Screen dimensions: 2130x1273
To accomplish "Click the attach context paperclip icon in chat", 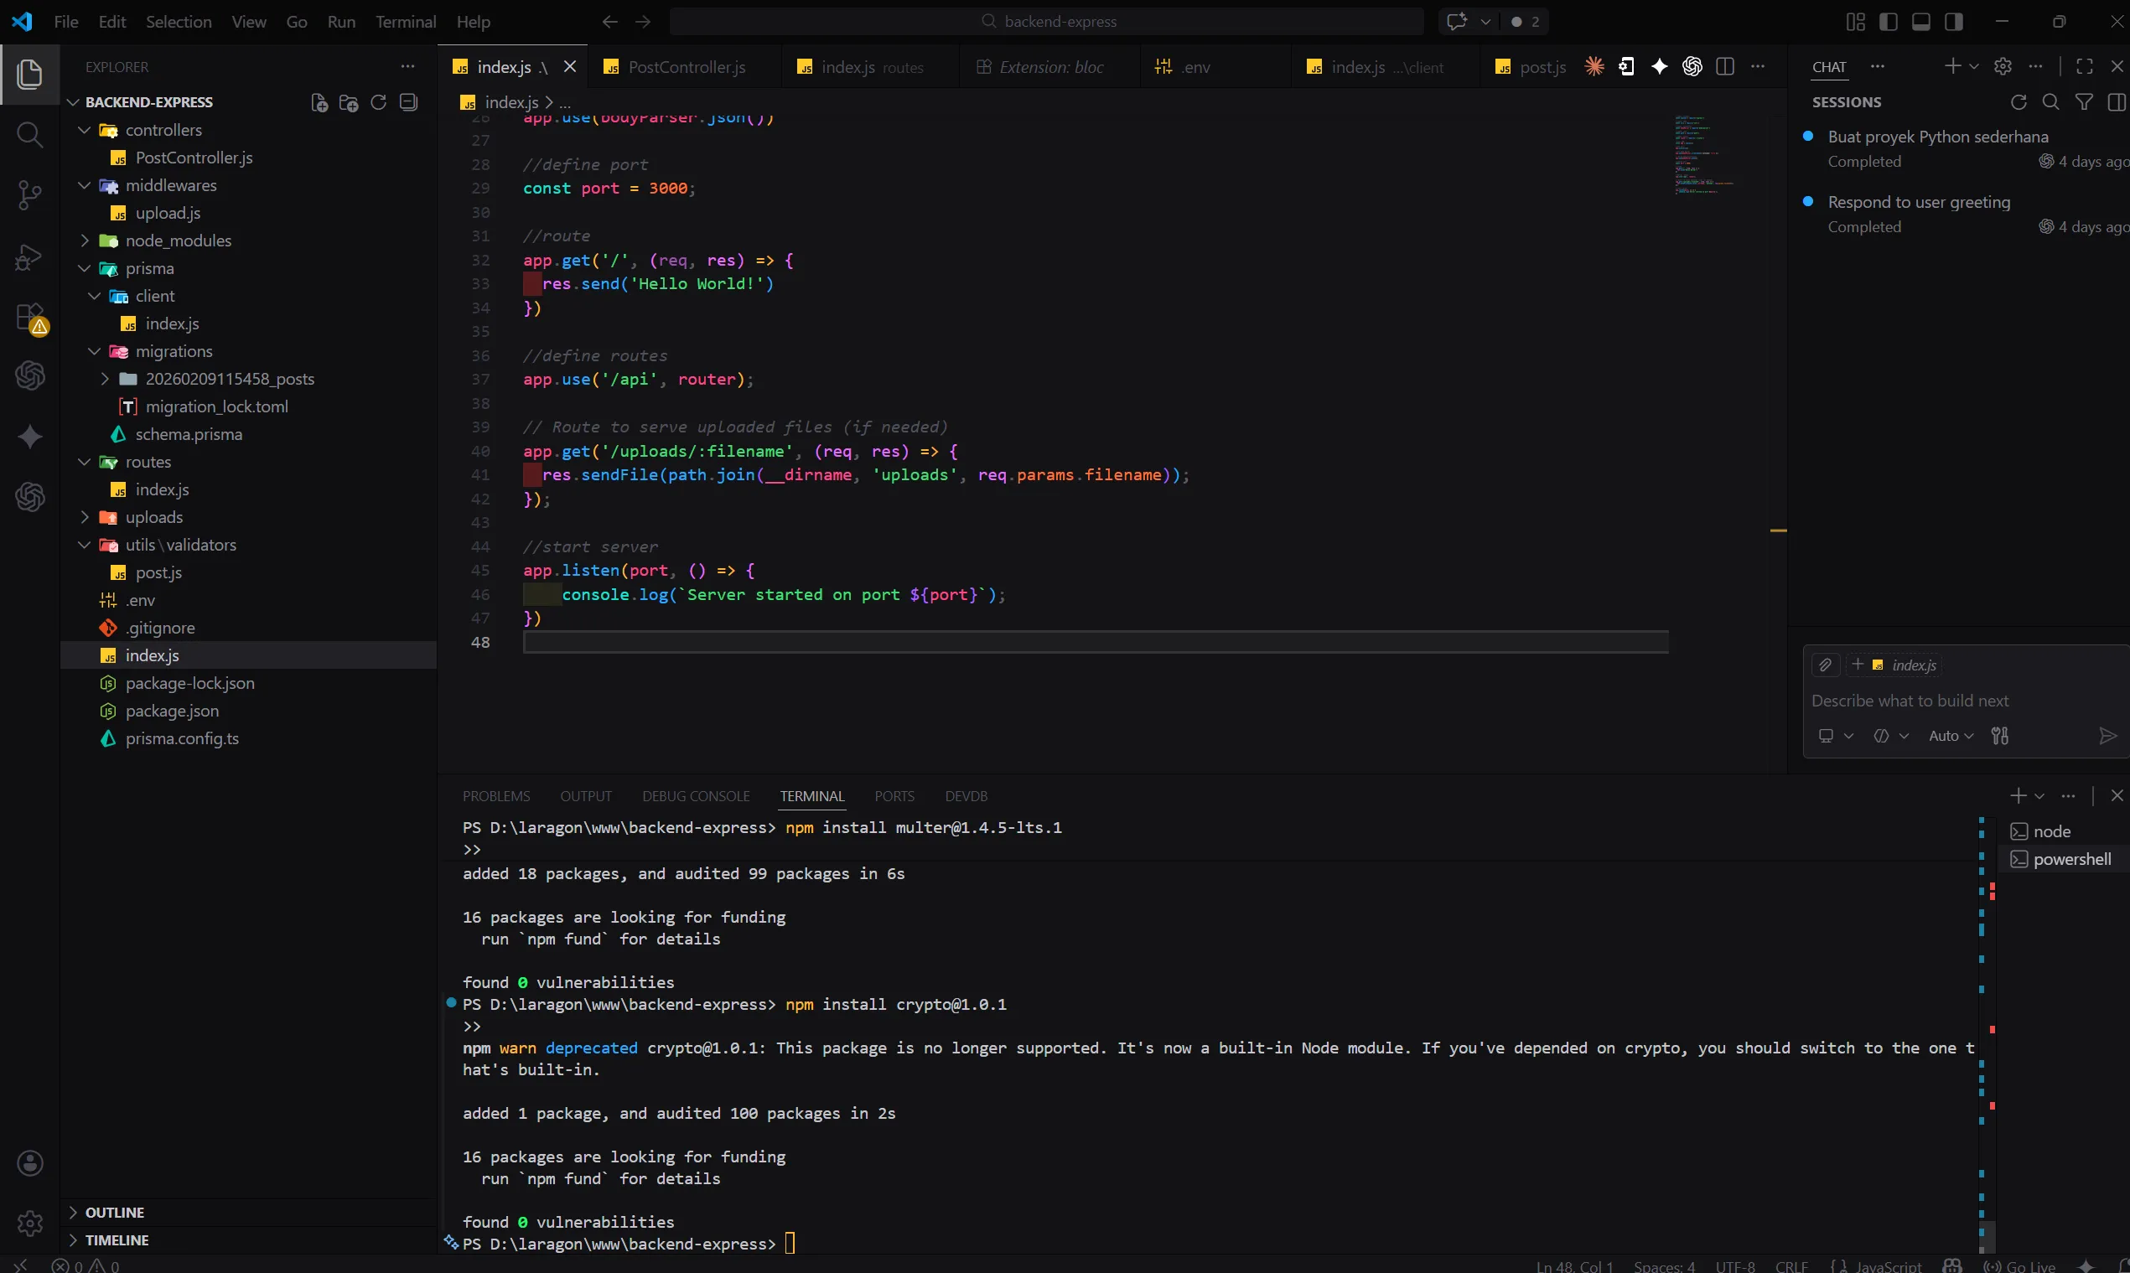I will pyautogui.click(x=1826, y=665).
